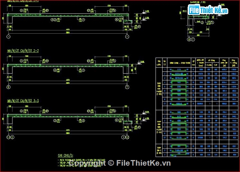This screenshot has width=240, height=172.
Task: Click grid bubble 8 under section 2-2
Action: click(8, 87)
